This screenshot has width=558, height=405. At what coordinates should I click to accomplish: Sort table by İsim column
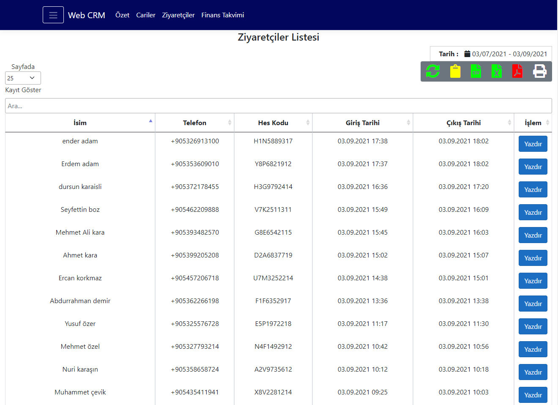pos(80,123)
